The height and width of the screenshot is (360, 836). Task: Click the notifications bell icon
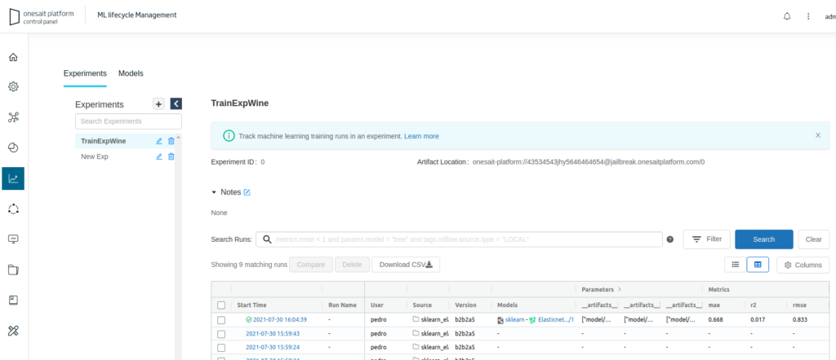[x=787, y=16]
